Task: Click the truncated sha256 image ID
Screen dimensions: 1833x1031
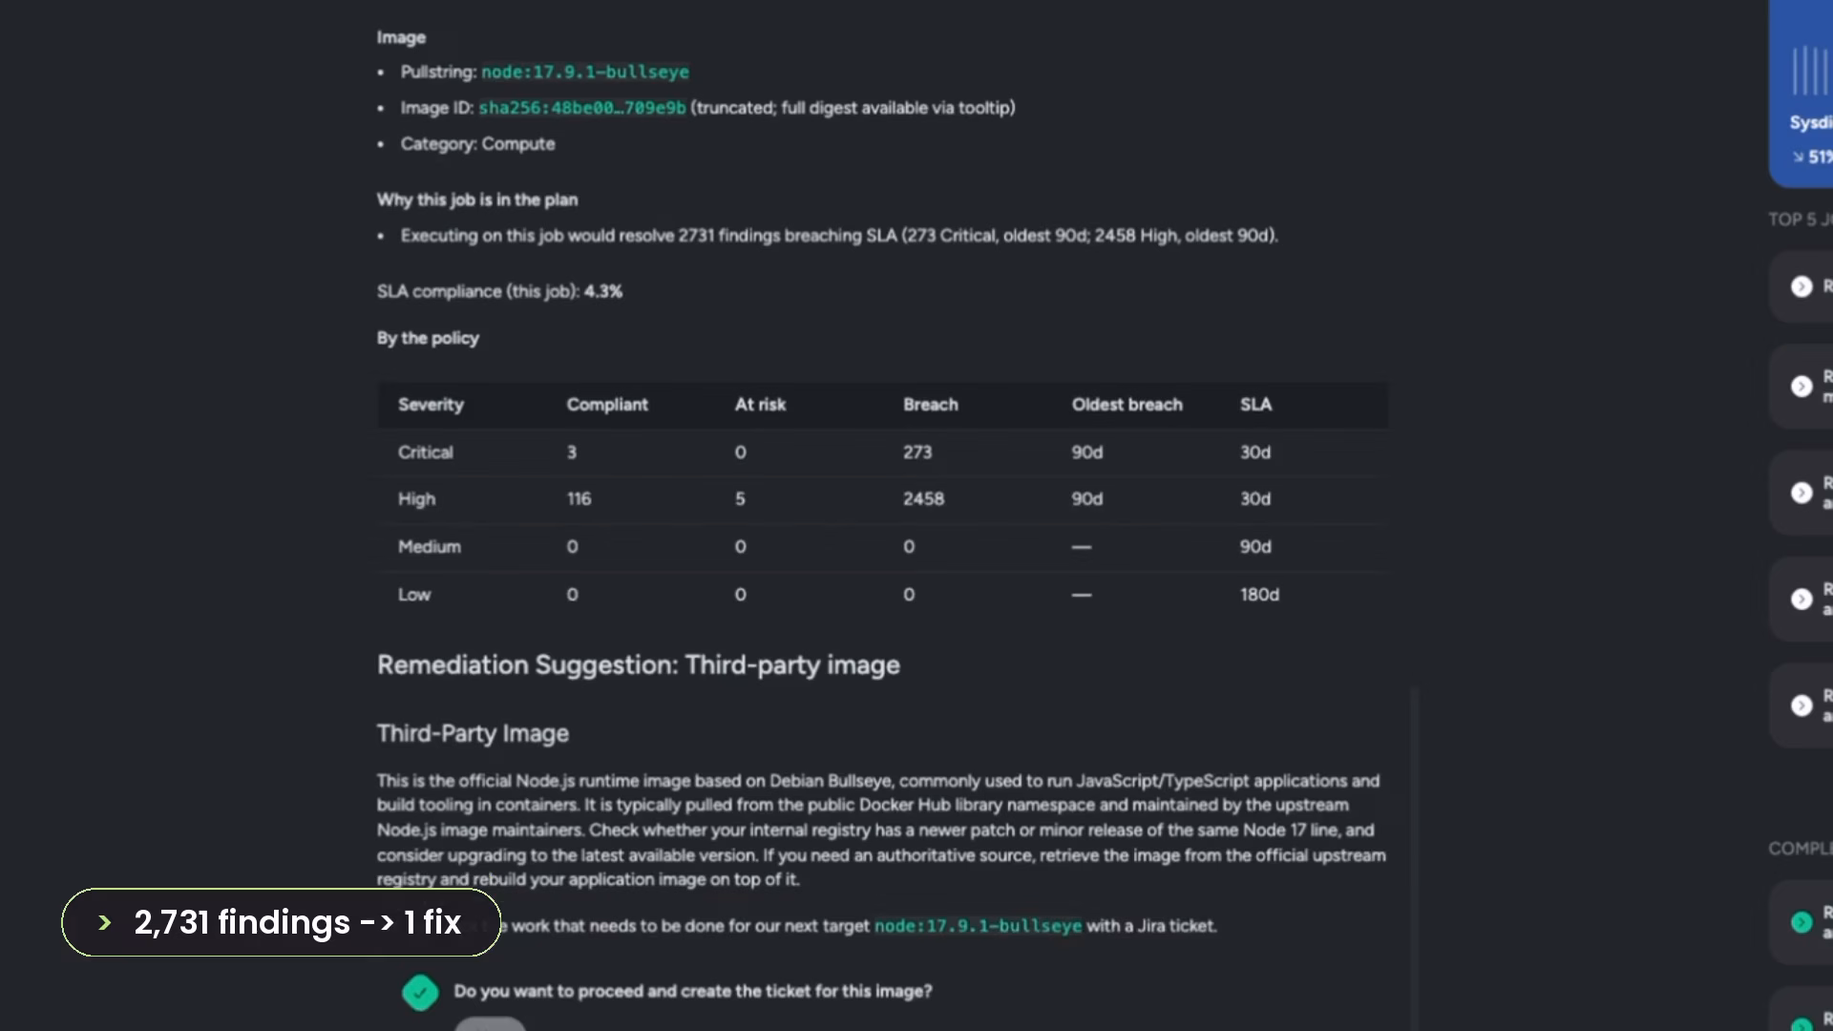Action: pyautogui.click(x=582, y=108)
